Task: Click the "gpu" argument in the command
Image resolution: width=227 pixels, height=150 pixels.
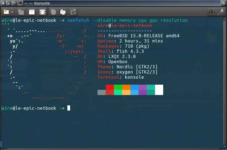Action: pos(153,21)
